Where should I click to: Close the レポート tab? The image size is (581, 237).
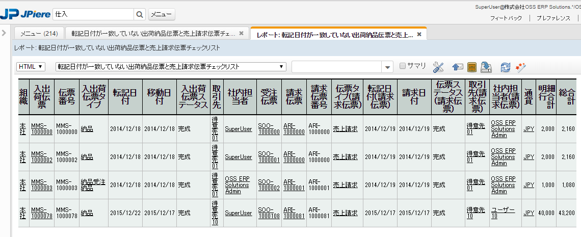(419, 35)
